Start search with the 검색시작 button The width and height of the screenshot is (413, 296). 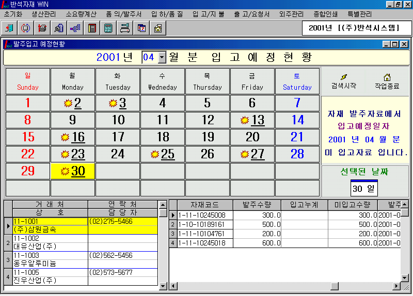coord(343,81)
